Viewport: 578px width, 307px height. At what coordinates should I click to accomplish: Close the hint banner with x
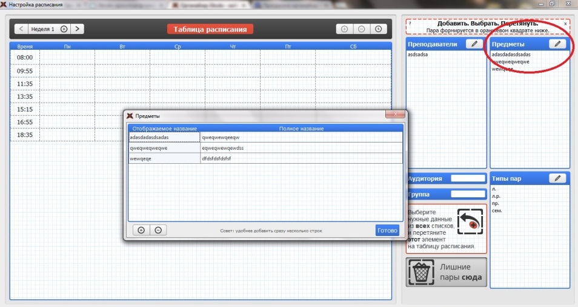(565, 24)
